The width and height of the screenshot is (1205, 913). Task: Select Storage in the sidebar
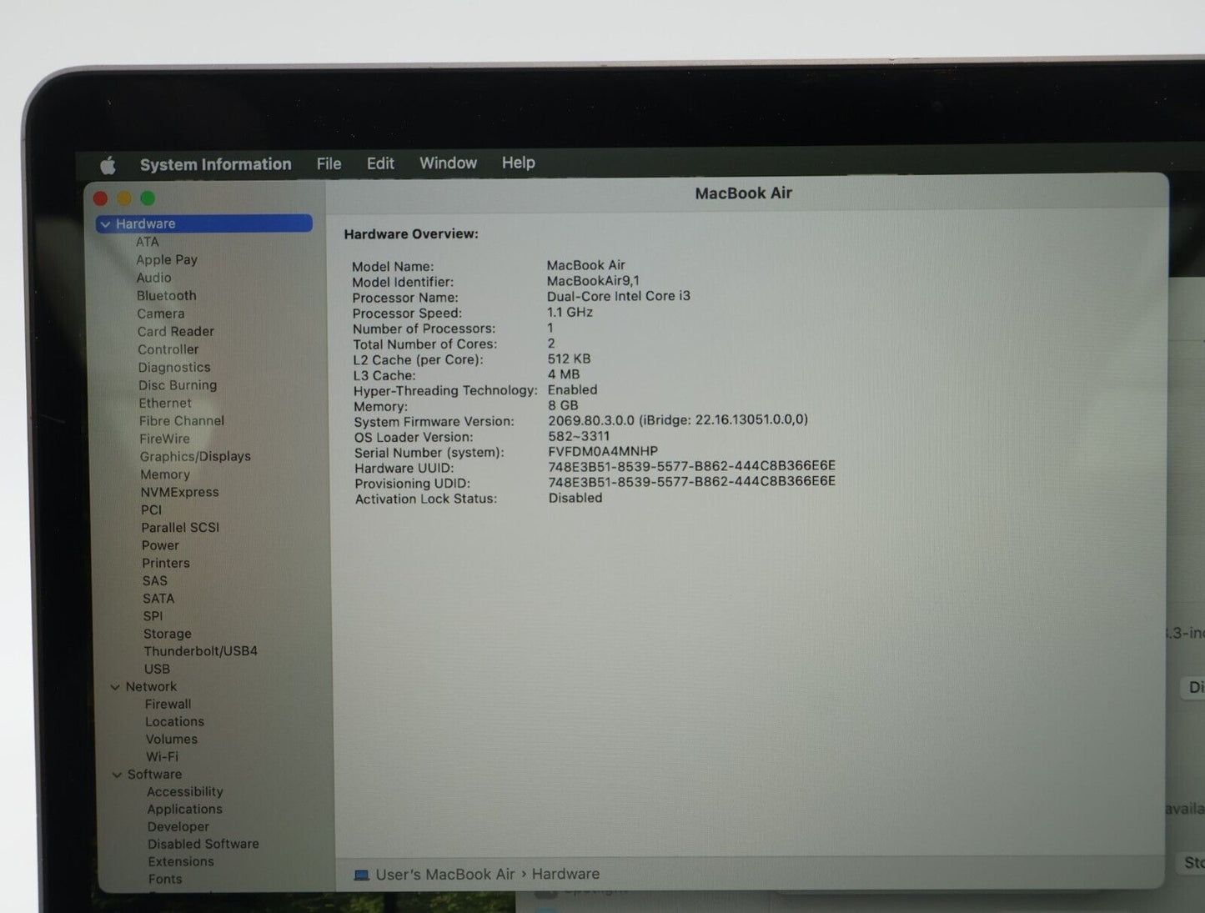(x=167, y=634)
